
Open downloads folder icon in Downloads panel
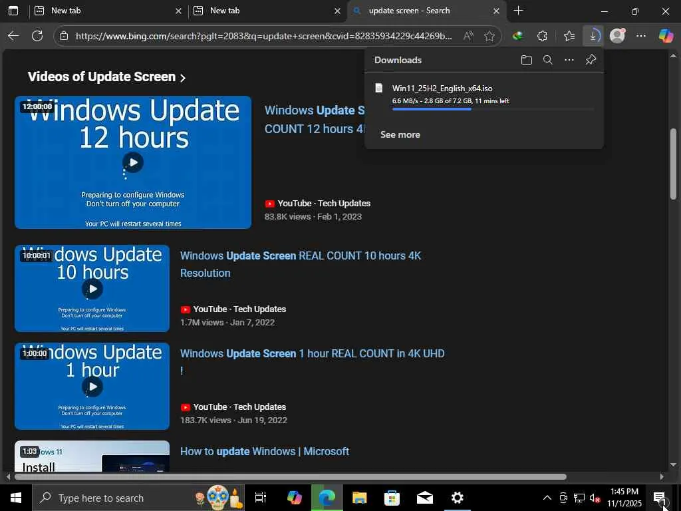pyautogui.click(x=527, y=60)
